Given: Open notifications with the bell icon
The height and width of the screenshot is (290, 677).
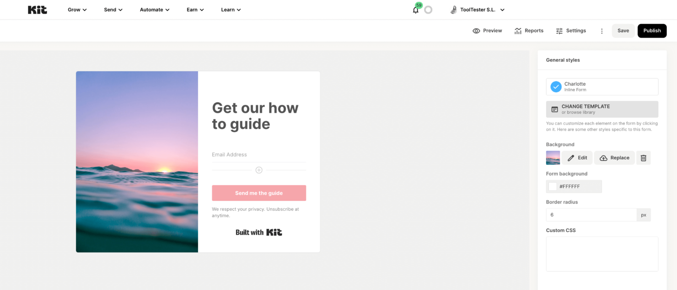Looking at the screenshot, I should coord(416,10).
